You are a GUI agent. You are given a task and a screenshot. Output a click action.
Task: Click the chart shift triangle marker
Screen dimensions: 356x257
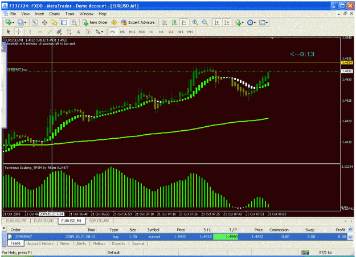(272, 38)
